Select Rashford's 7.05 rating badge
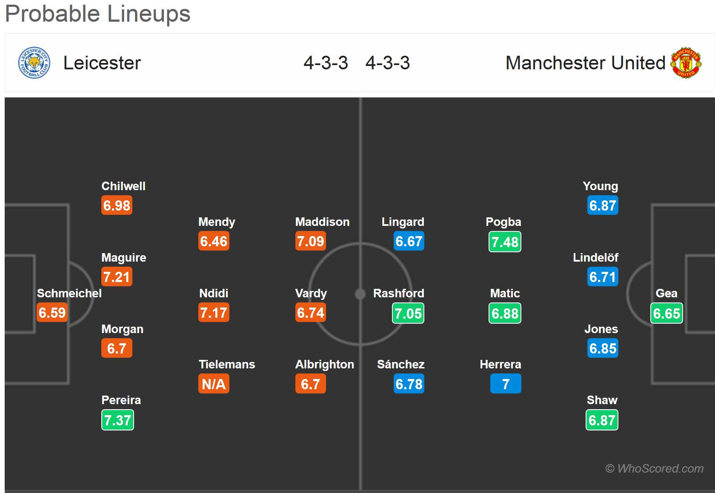This screenshot has width=715, height=493. (408, 313)
